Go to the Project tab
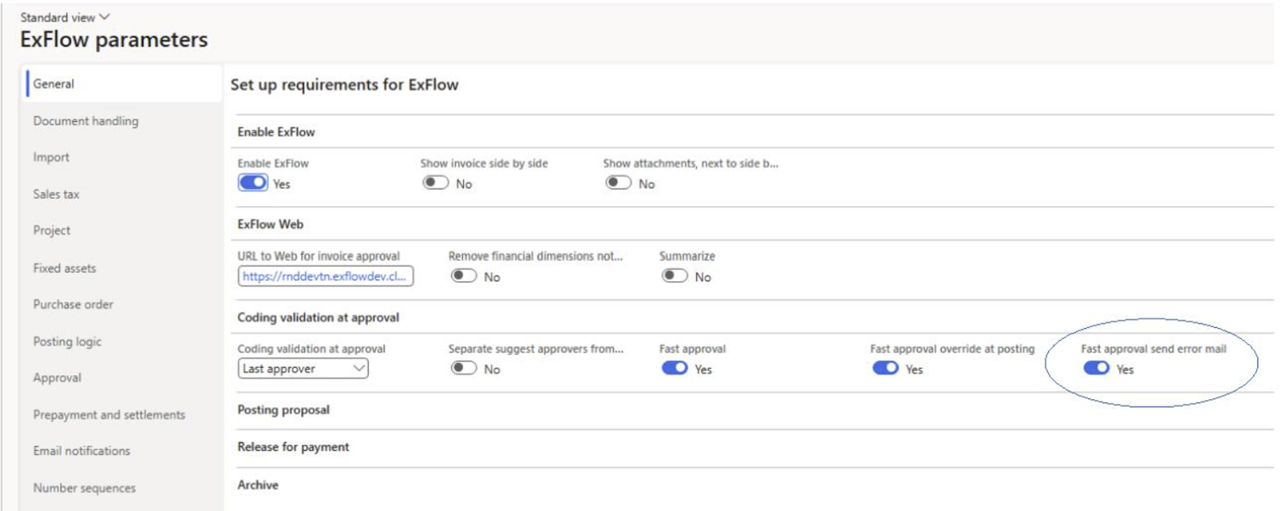This screenshot has height=511, width=1282. 124,231
